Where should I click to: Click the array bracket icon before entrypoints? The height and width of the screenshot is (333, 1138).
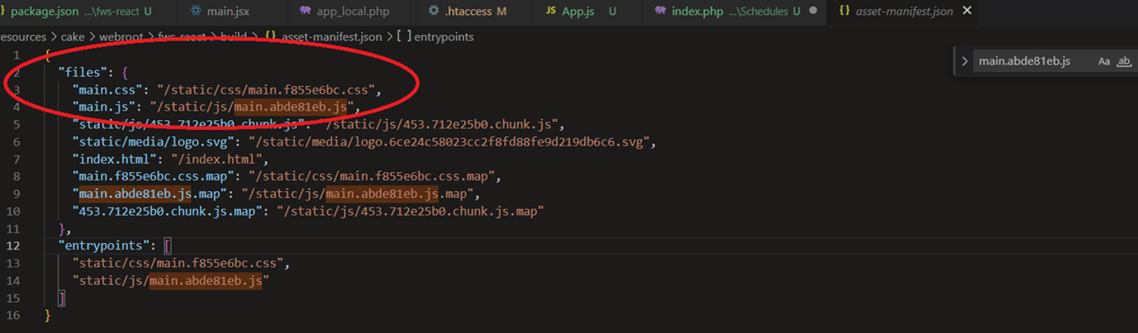click(x=403, y=37)
